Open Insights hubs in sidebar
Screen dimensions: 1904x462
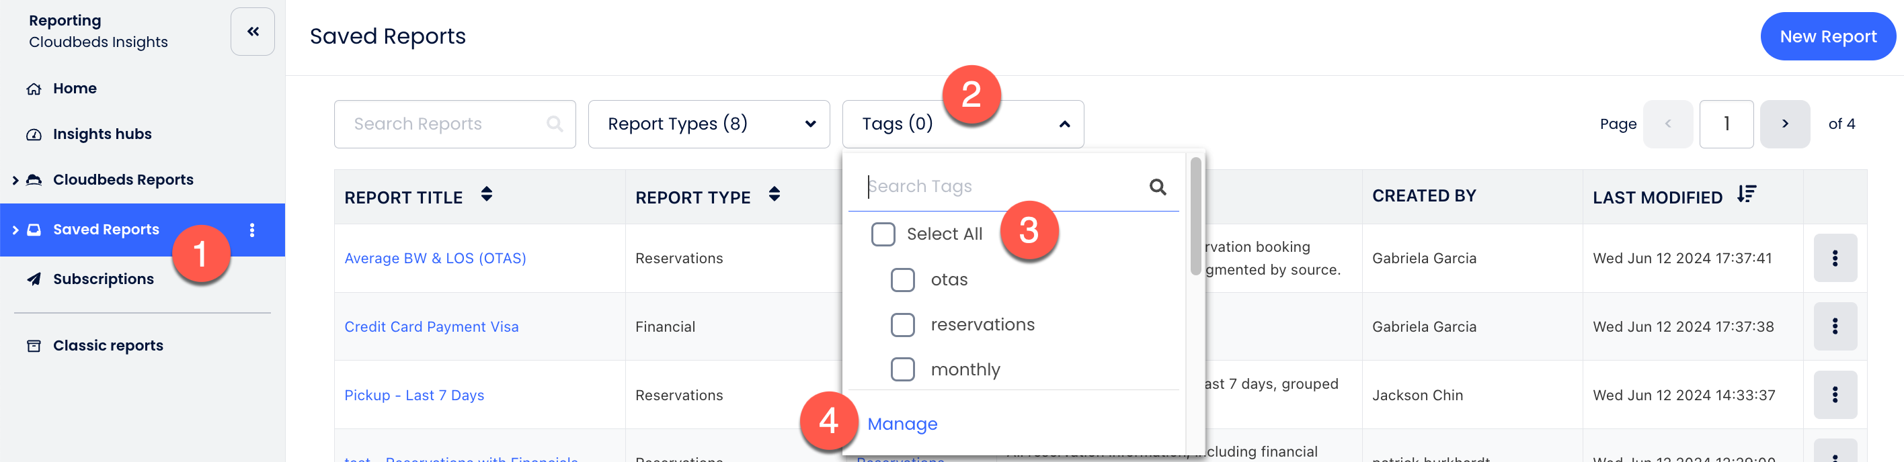[x=102, y=134]
